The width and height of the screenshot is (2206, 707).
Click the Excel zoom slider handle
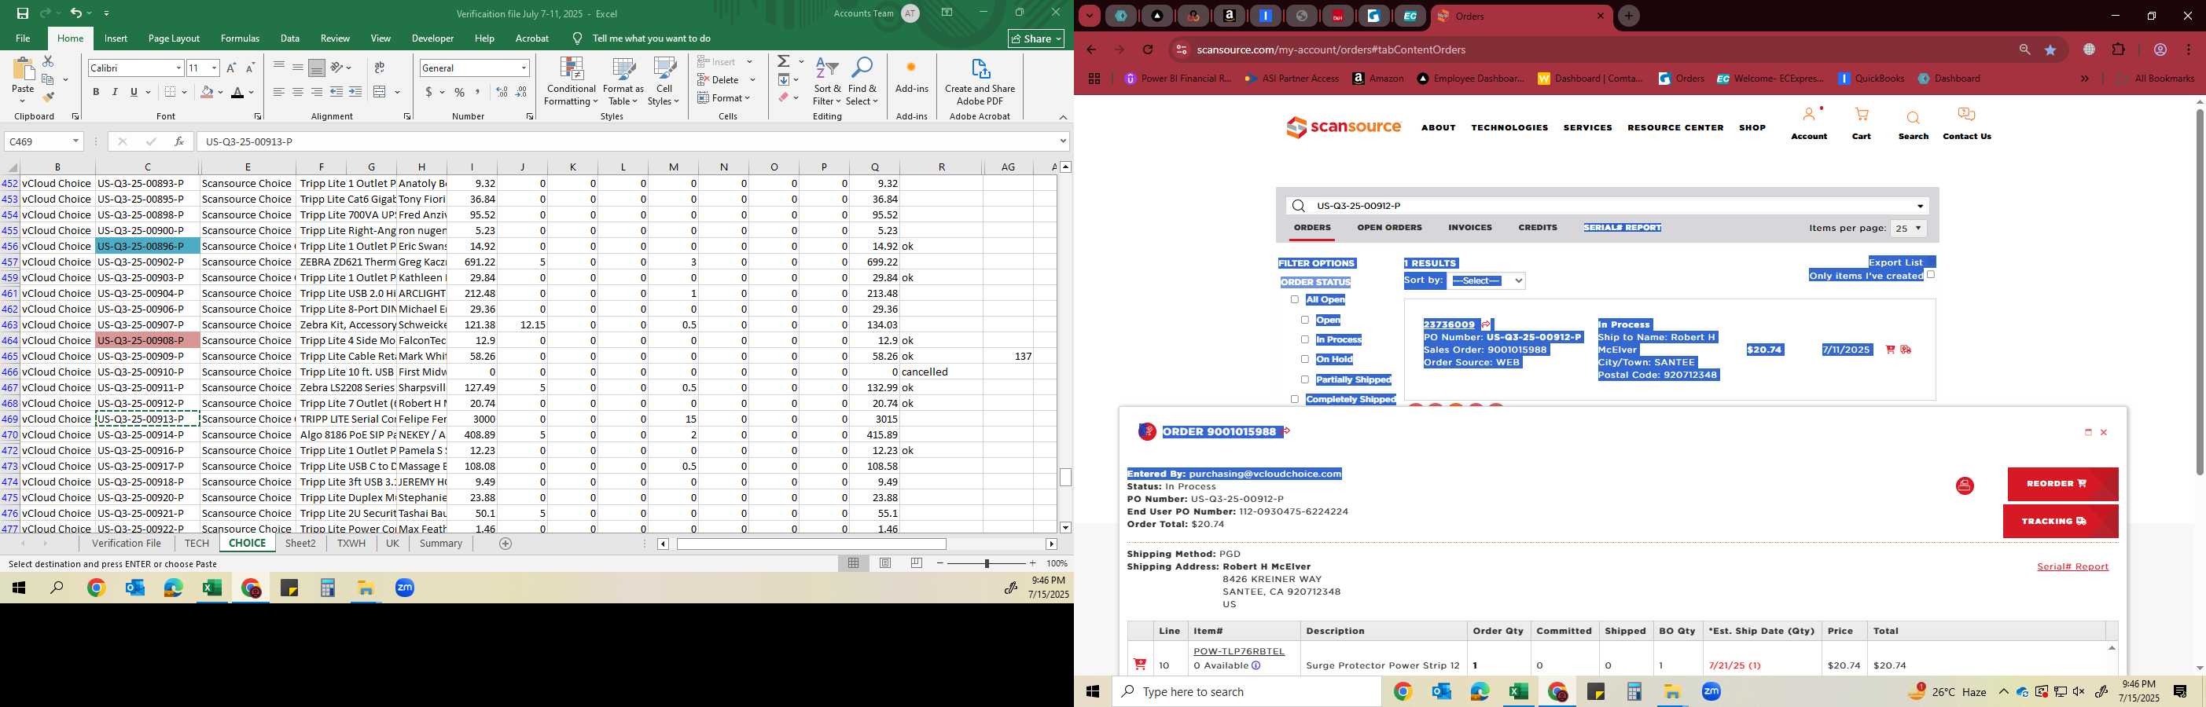[987, 563]
